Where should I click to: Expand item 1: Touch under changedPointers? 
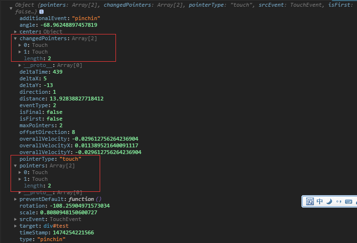pyautogui.click(x=20, y=52)
